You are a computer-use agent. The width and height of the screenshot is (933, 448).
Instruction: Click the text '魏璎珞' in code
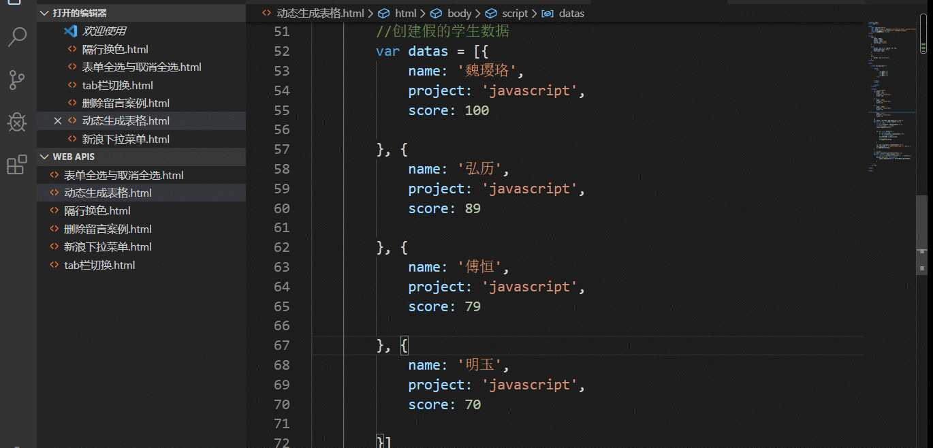tap(487, 71)
